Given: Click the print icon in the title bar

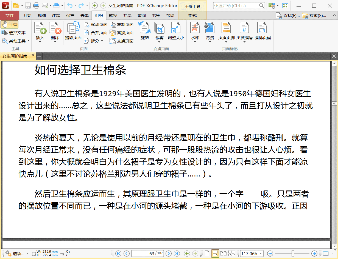Looking at the screenshot, I should 36,5.
